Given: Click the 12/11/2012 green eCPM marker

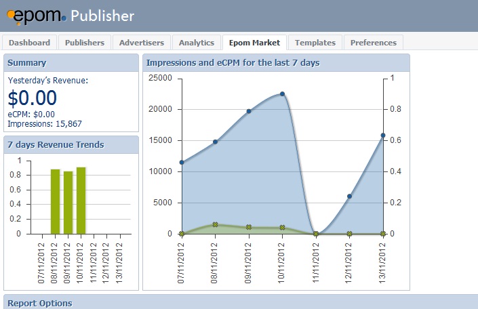Looking at the screenshot, I should click(x=349, y=234).
